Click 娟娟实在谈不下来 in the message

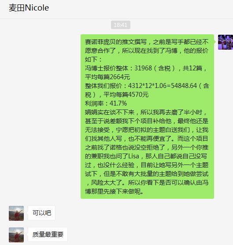tap(110, 112)
